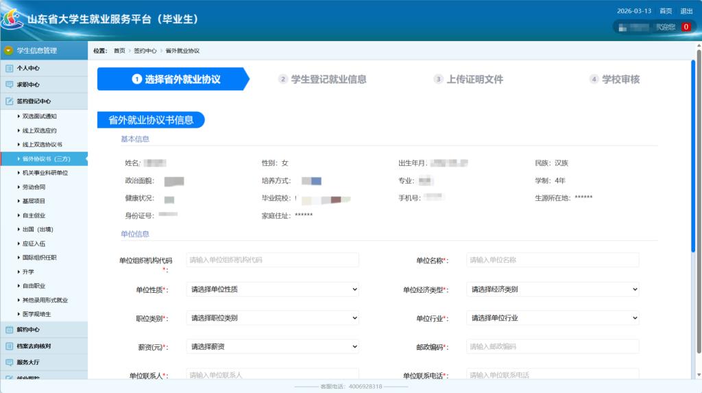Open 单位行业 dropdown
The height and width of the screenshot is (393, 702).
click(553, 318)
